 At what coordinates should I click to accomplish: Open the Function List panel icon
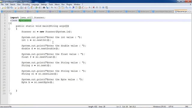(x=83, y=7)
